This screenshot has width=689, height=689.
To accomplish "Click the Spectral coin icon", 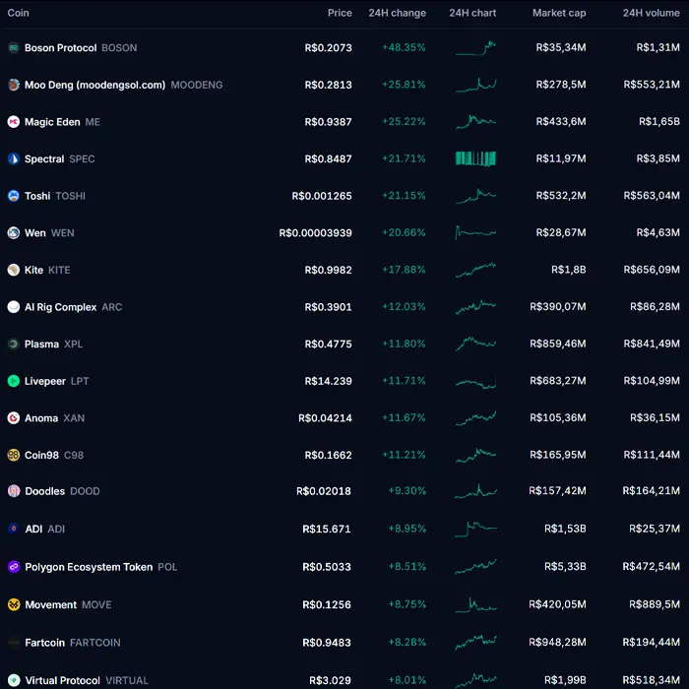I will [x=14, y=158].
